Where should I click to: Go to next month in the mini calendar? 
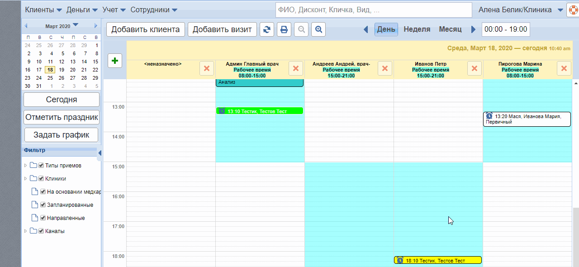point(96,26)
